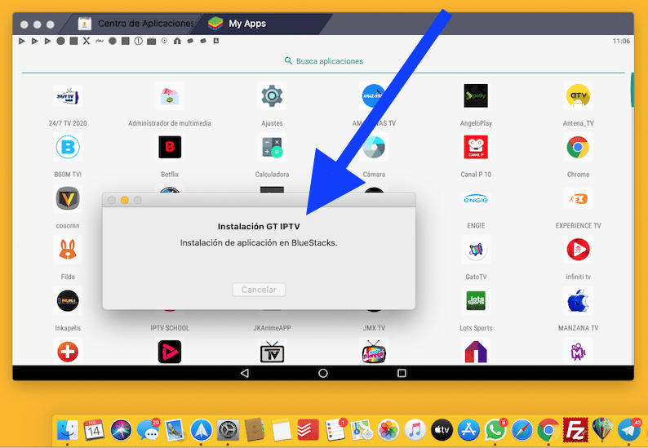Open the App Store in the Dock

[x=468, y=430]
